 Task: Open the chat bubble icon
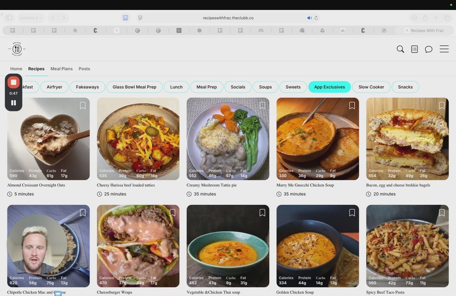[x=429, y=49]
